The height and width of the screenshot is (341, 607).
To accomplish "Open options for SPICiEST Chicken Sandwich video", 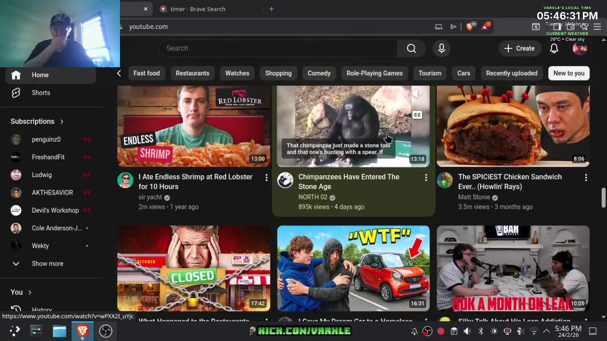I will (586, 178).
